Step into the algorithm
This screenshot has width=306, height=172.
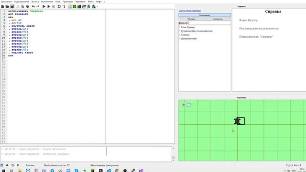point(64,6)
